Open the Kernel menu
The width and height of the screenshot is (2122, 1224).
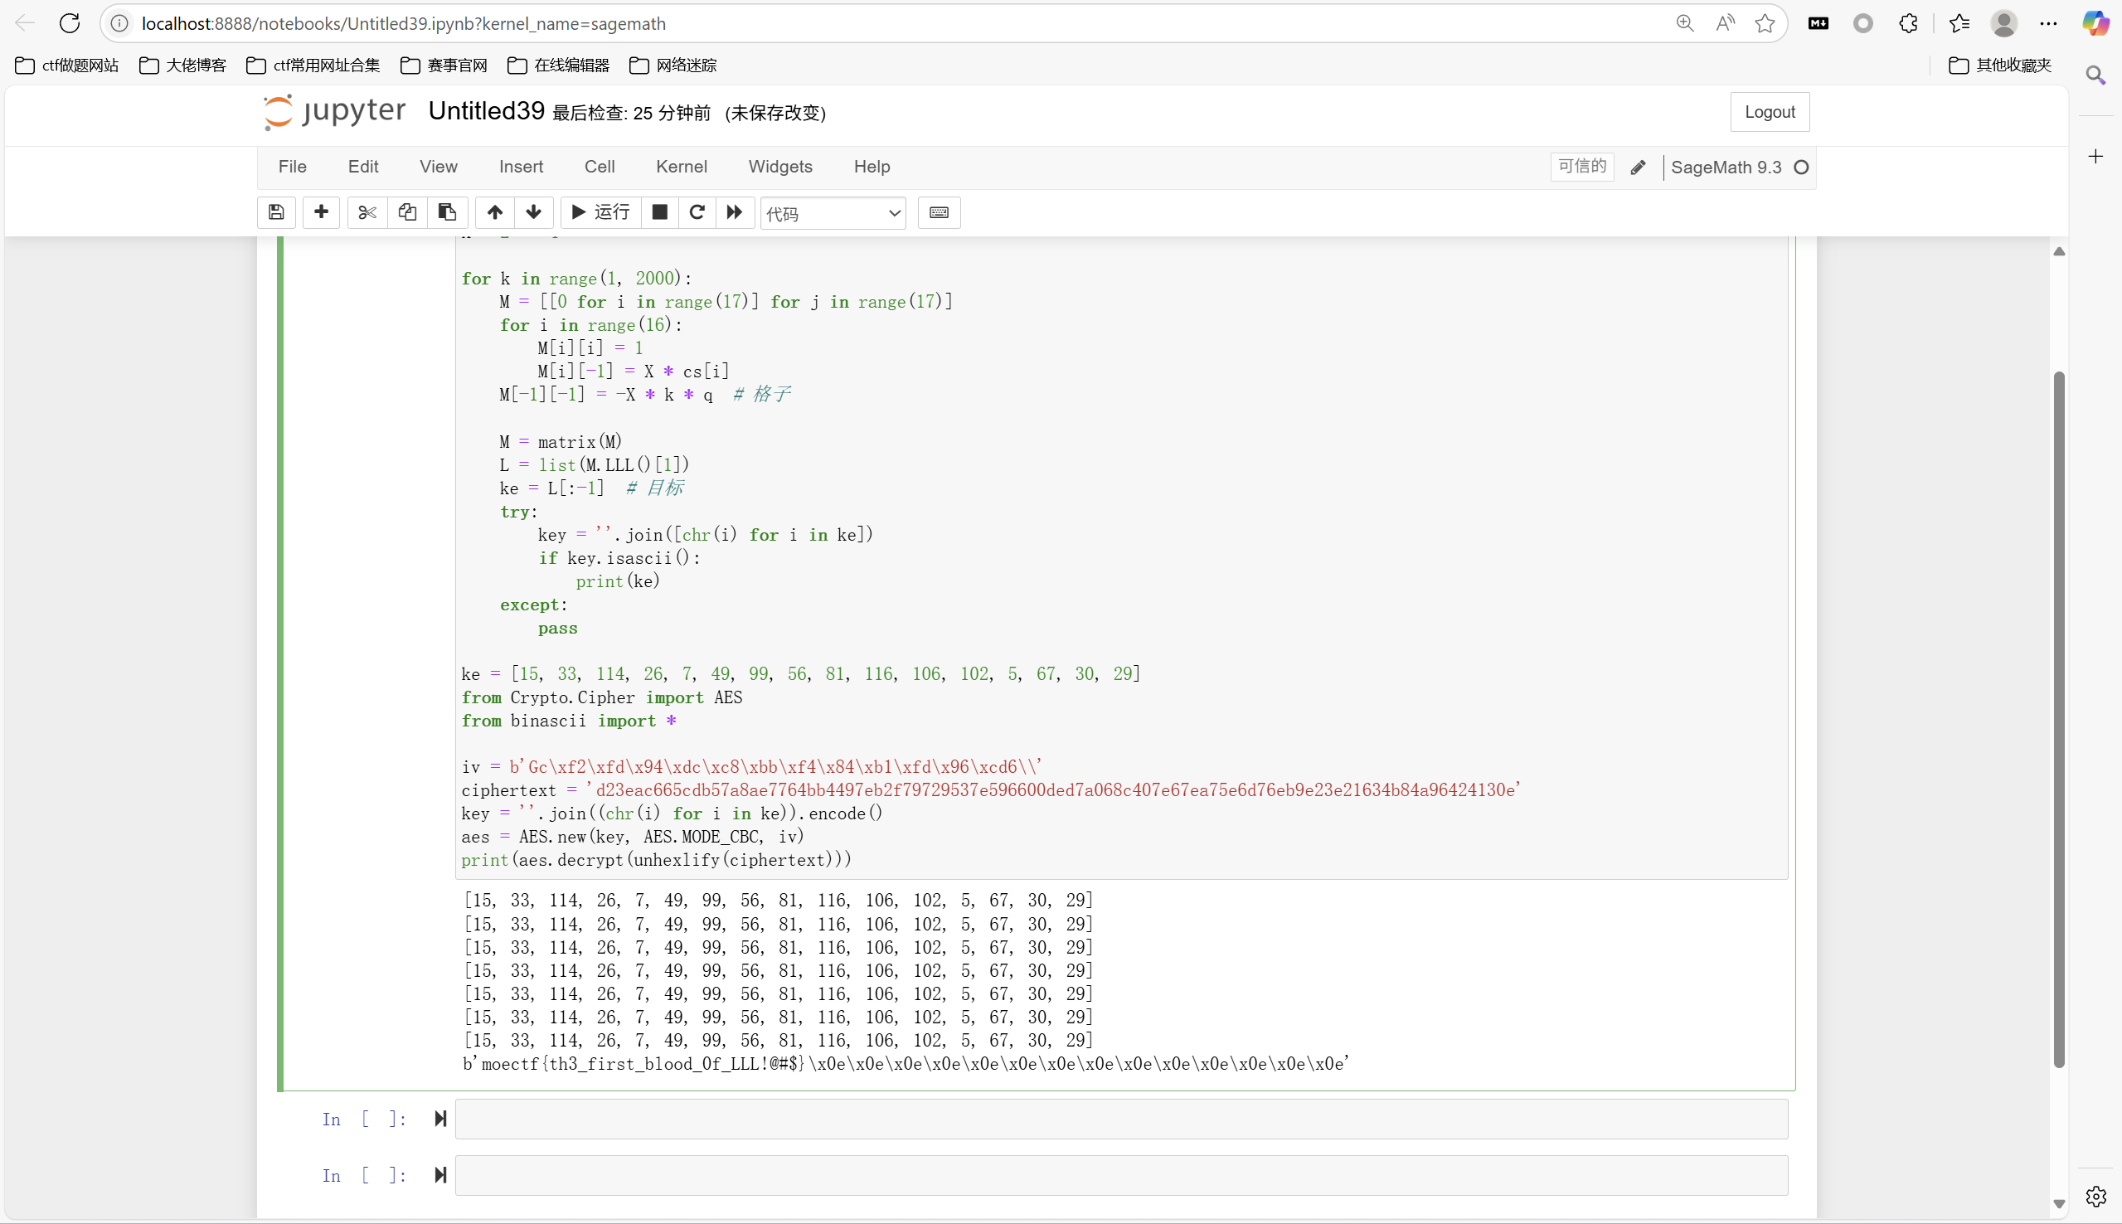[x=682, y=167]
